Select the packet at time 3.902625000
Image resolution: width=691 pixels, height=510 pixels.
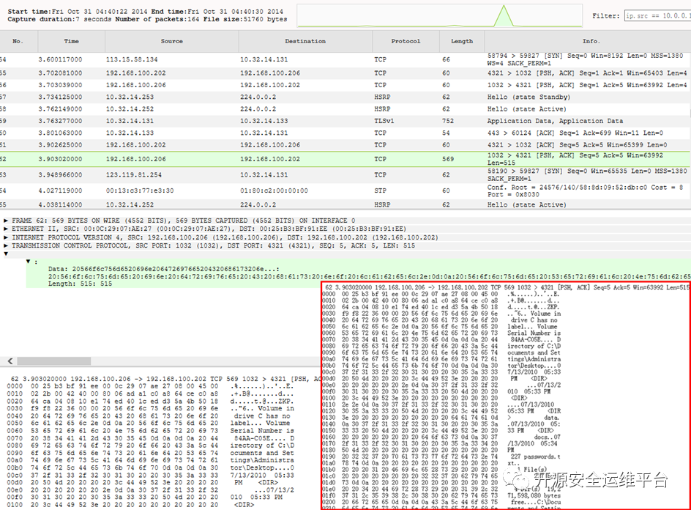coord(60,144)
